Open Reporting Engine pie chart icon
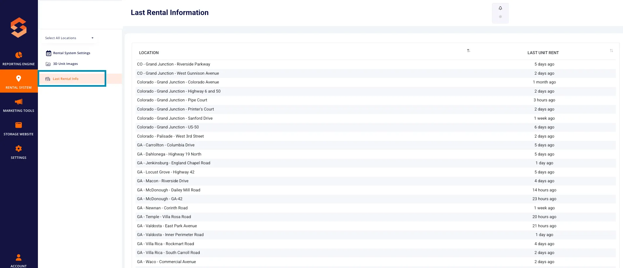Image resolution: width=623 pixels, height=268 pixels. click(19, 55)
